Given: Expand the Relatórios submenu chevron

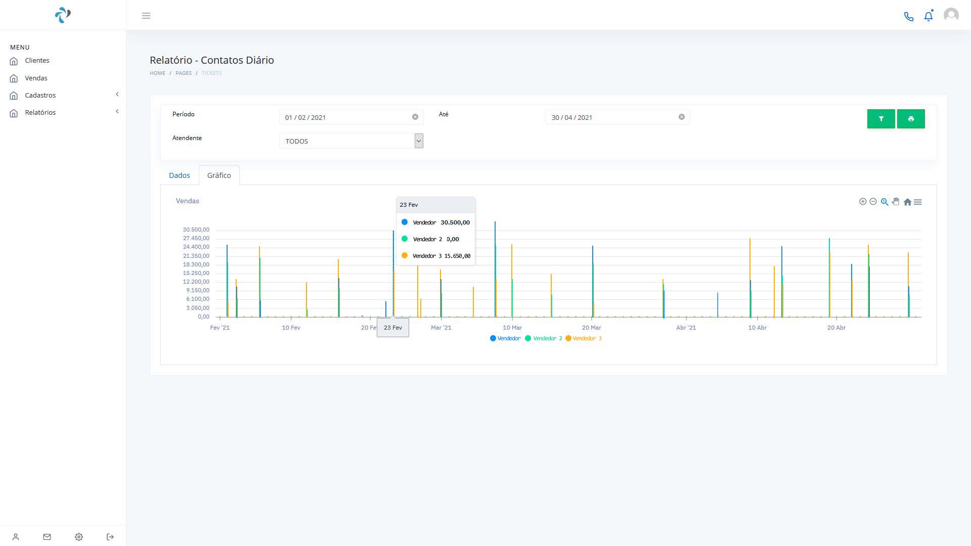Looking at the screenshot, I should [x=117, y=111].
